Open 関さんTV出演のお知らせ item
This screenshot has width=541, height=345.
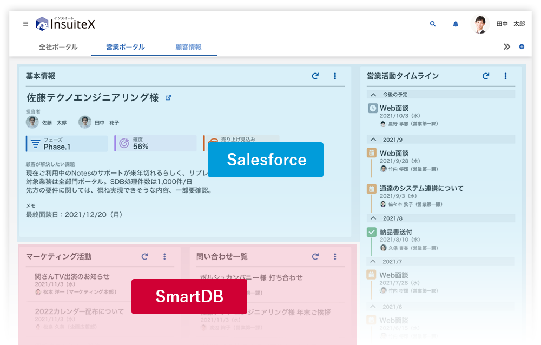click(72, 276)
